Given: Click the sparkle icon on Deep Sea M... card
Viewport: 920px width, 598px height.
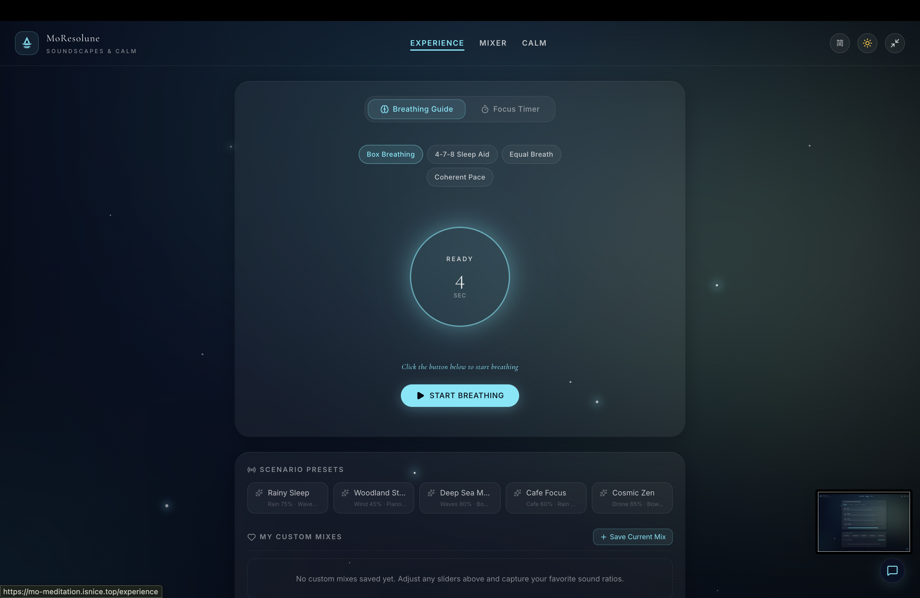Looking at the screenshot, I should [x=431, y=493].
